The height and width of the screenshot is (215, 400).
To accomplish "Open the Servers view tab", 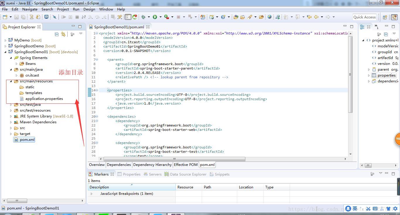I will tap(153, 174).
